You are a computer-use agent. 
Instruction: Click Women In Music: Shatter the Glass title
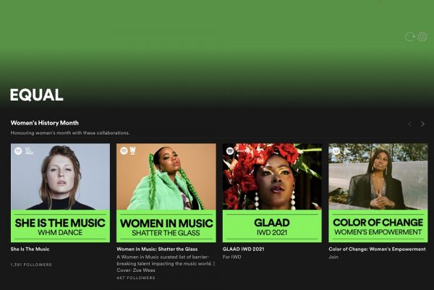(x=157, y=249)
